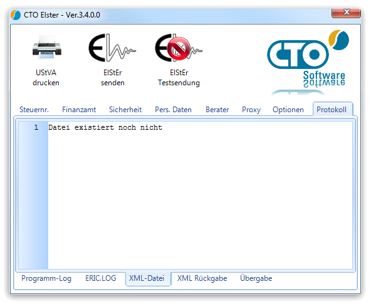Show the XML Rückgabe tab
This screenshot has height=304, width=371.
(x=202, y=278)
